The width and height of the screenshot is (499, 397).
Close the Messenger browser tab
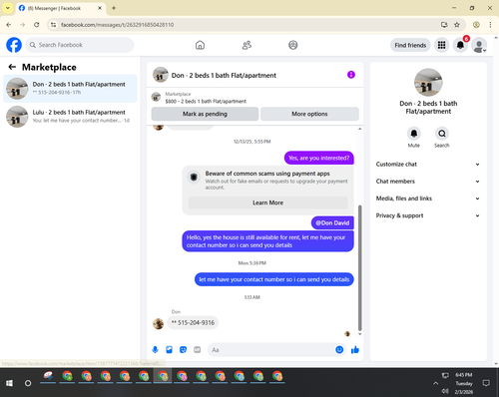tap(100, 8)
